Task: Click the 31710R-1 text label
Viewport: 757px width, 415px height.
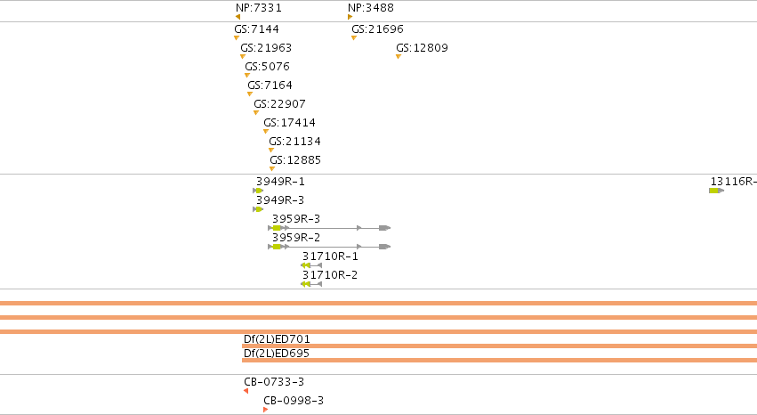Action: coord(330,256)
